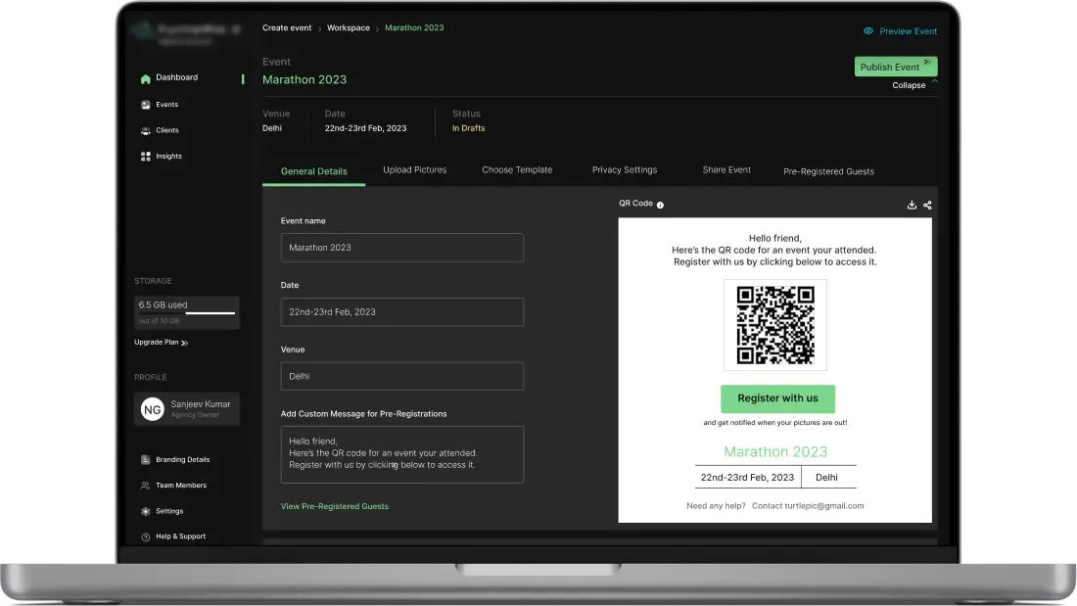This screenshot has height=606, width=1077.
Task: Switch to Privacy Settings tab
Action: [624, 170]
